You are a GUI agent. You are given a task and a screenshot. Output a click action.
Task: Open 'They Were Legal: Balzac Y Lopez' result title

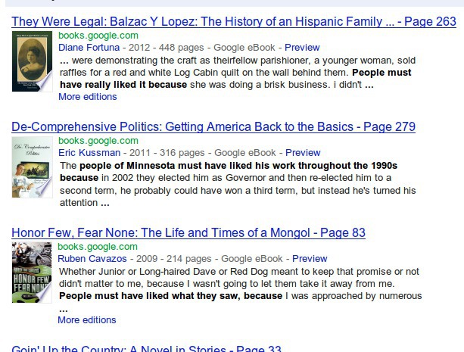234,22
